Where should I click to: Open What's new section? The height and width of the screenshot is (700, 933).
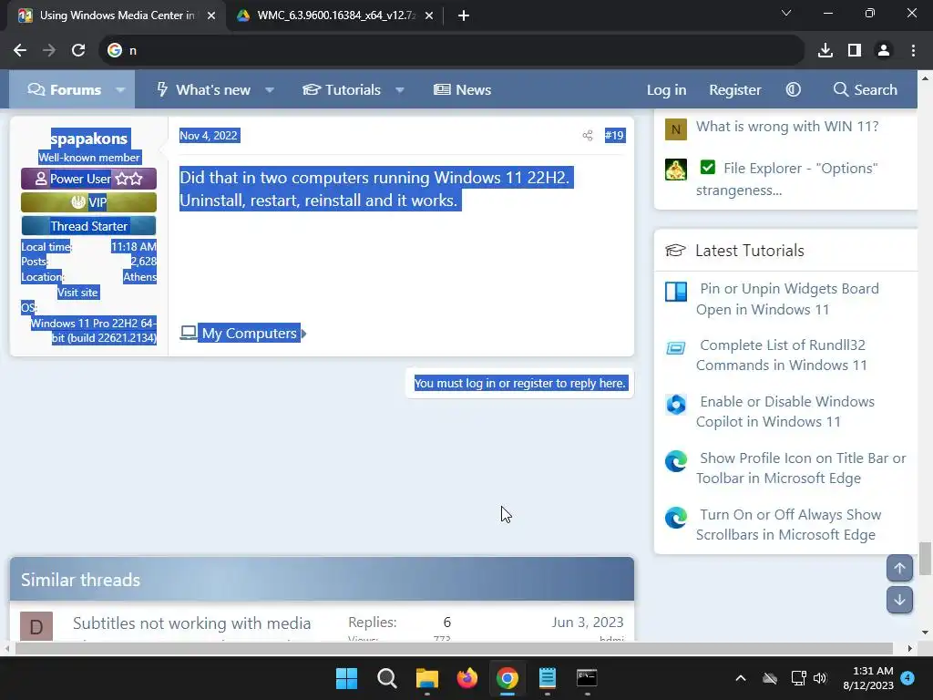pyautogui.click(x=203, y=90)
